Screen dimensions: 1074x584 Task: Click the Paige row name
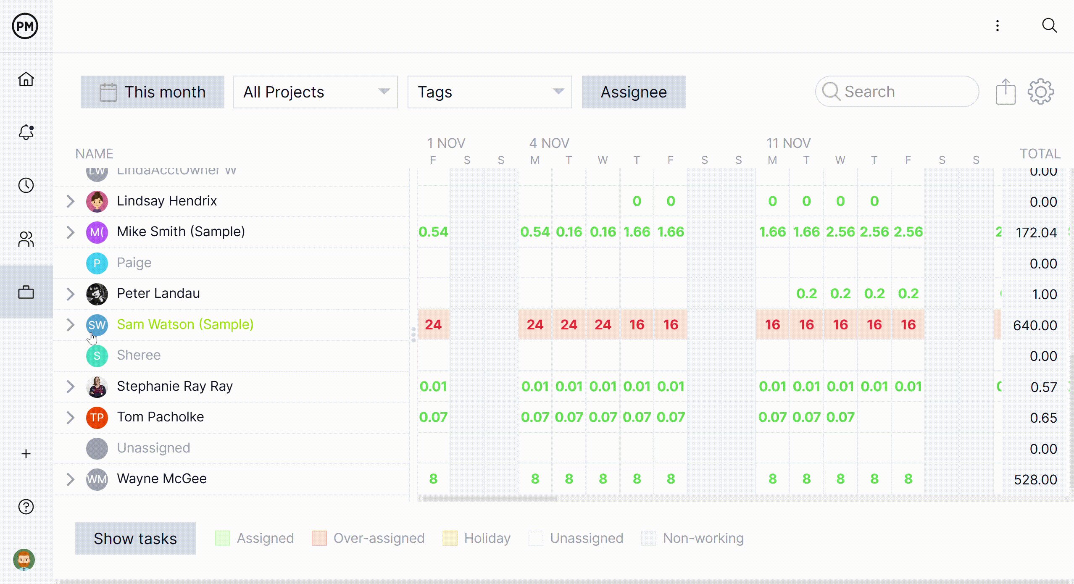click(x=134, y=263)
